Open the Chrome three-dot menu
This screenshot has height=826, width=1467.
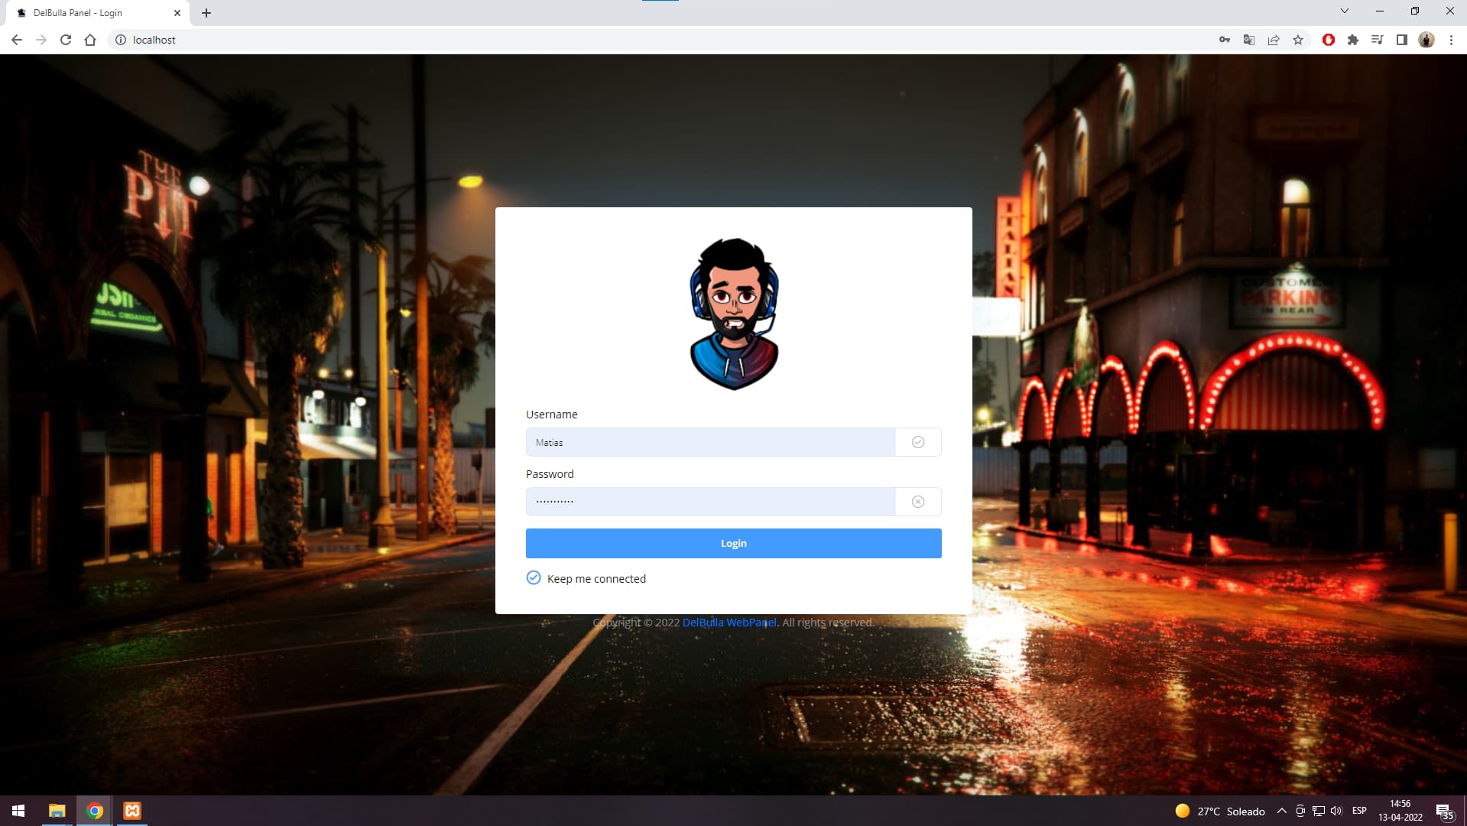click(1451, 40)
